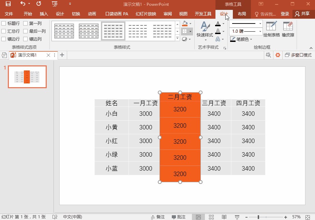Click the zoom slider in status bar
The height and width of the screenshot is (220, 315).
point(258,217)
